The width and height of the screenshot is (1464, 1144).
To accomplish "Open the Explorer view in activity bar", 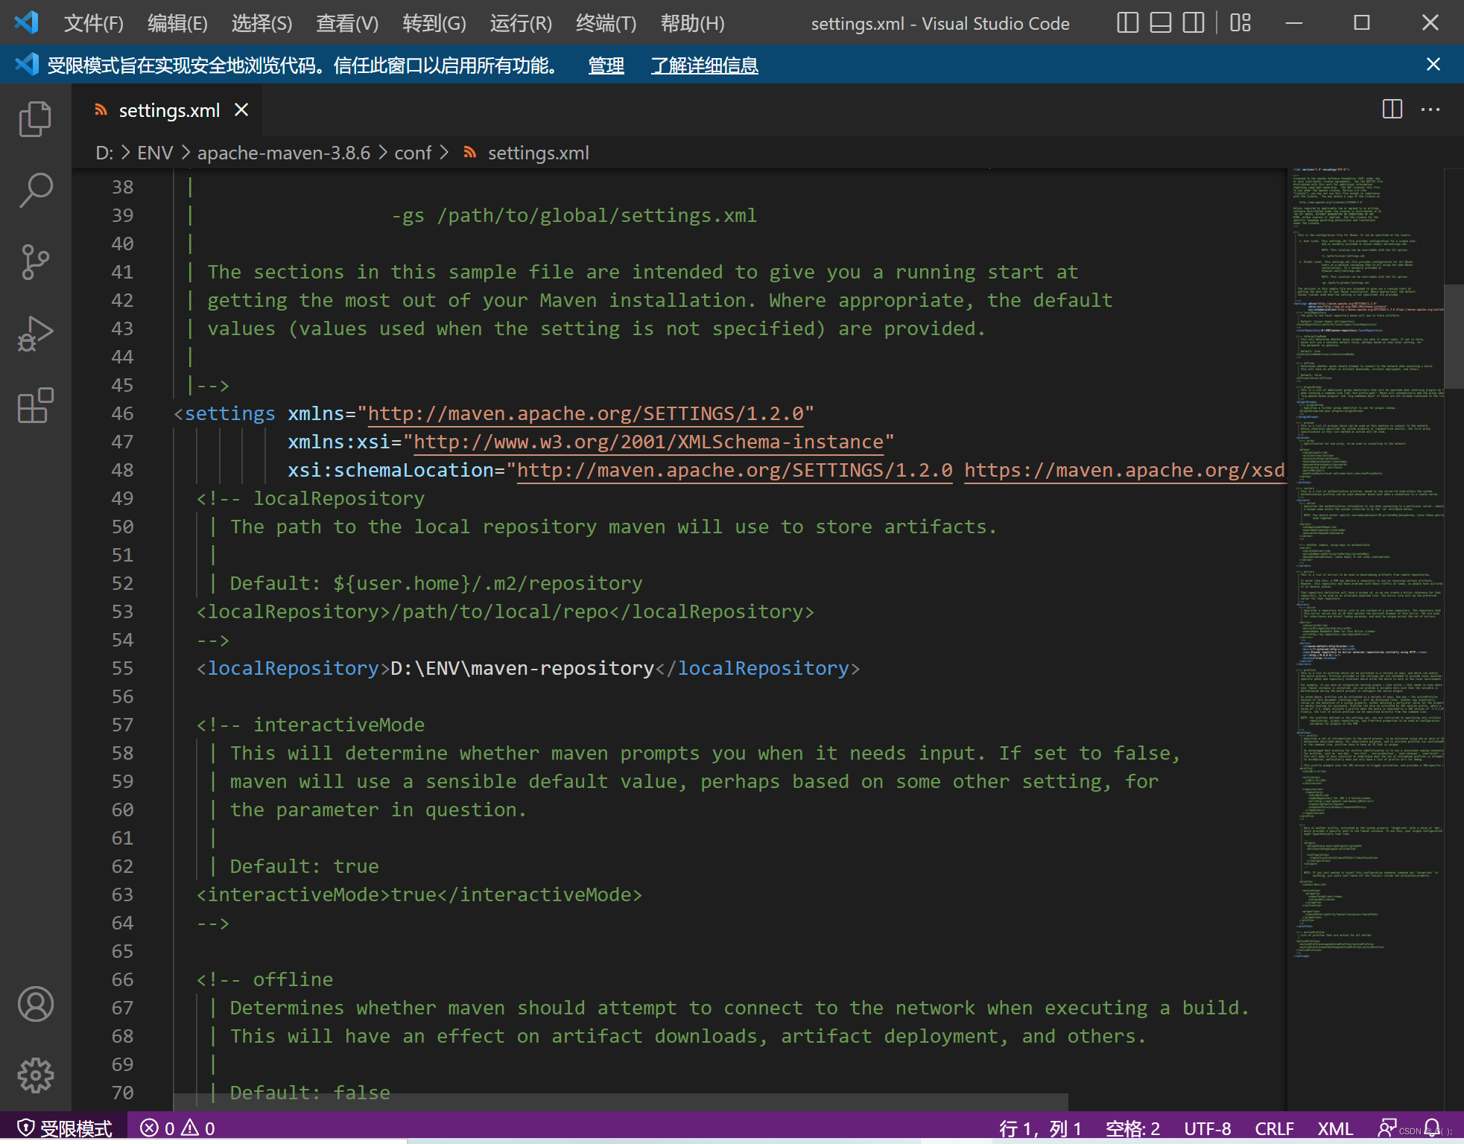I will pos(35,119).
